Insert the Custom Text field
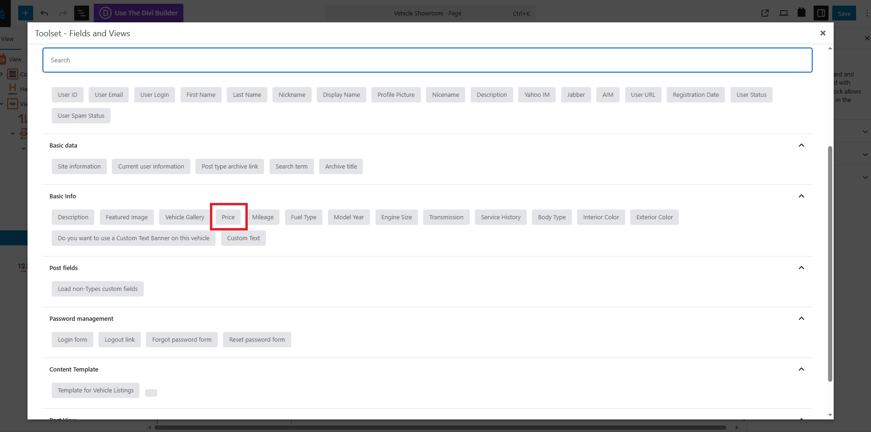This screenshot has height=432, width=871. click(244, 238)
